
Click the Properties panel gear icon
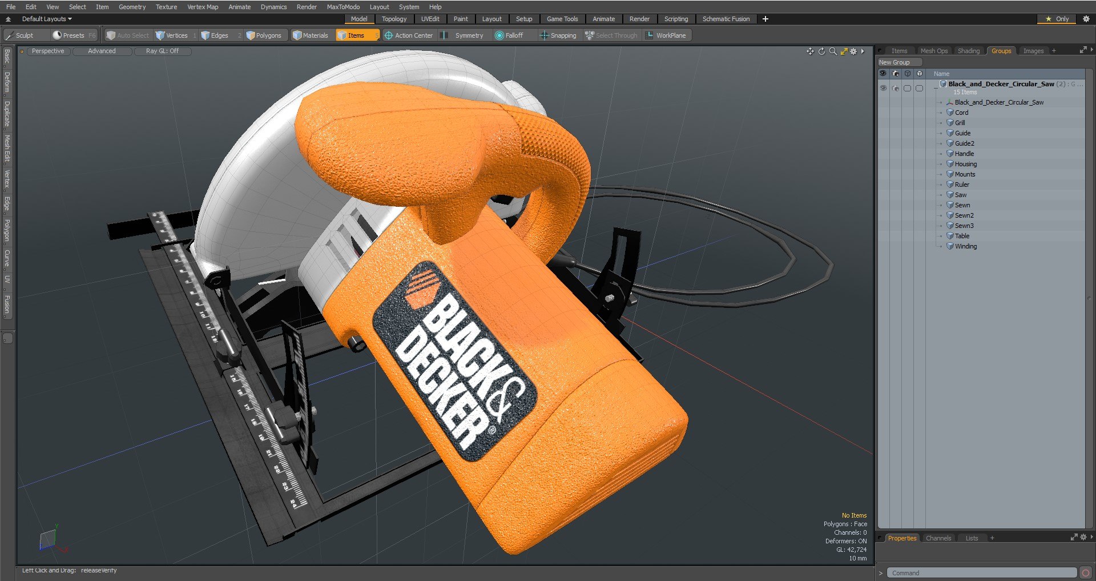click(1083, 538)
